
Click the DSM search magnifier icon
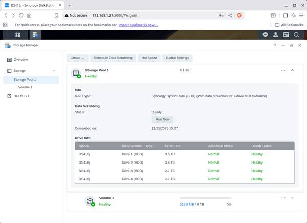point(296,35)
